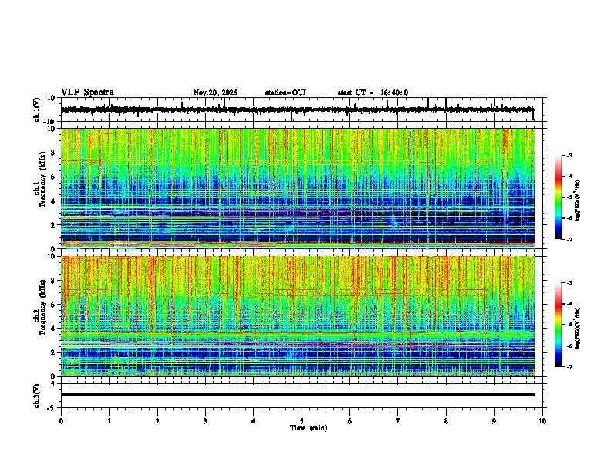The image size is (611, 472).
Task: Click the "-3" label on ch.2 color bar
Action: (x=569, y=283)
